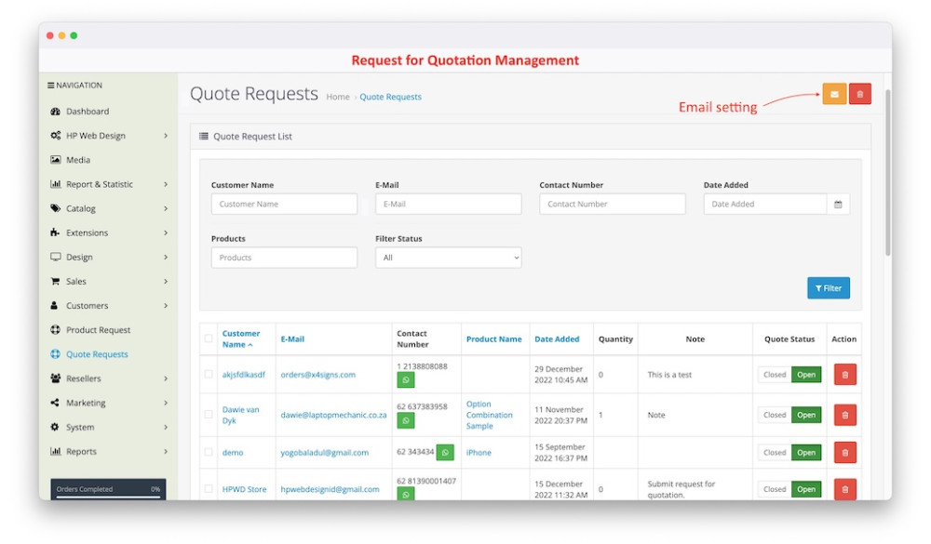Go to Dashboard in the sidebar
The image size is (931, 544).
88,112
